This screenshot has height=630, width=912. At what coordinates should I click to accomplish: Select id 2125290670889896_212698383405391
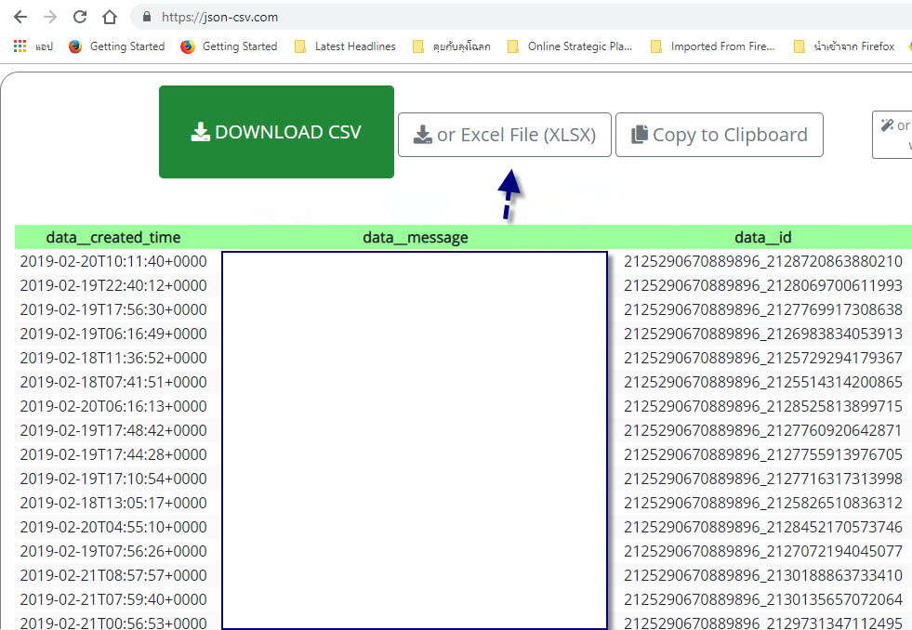pyautogui.click(x=762, y=334)
